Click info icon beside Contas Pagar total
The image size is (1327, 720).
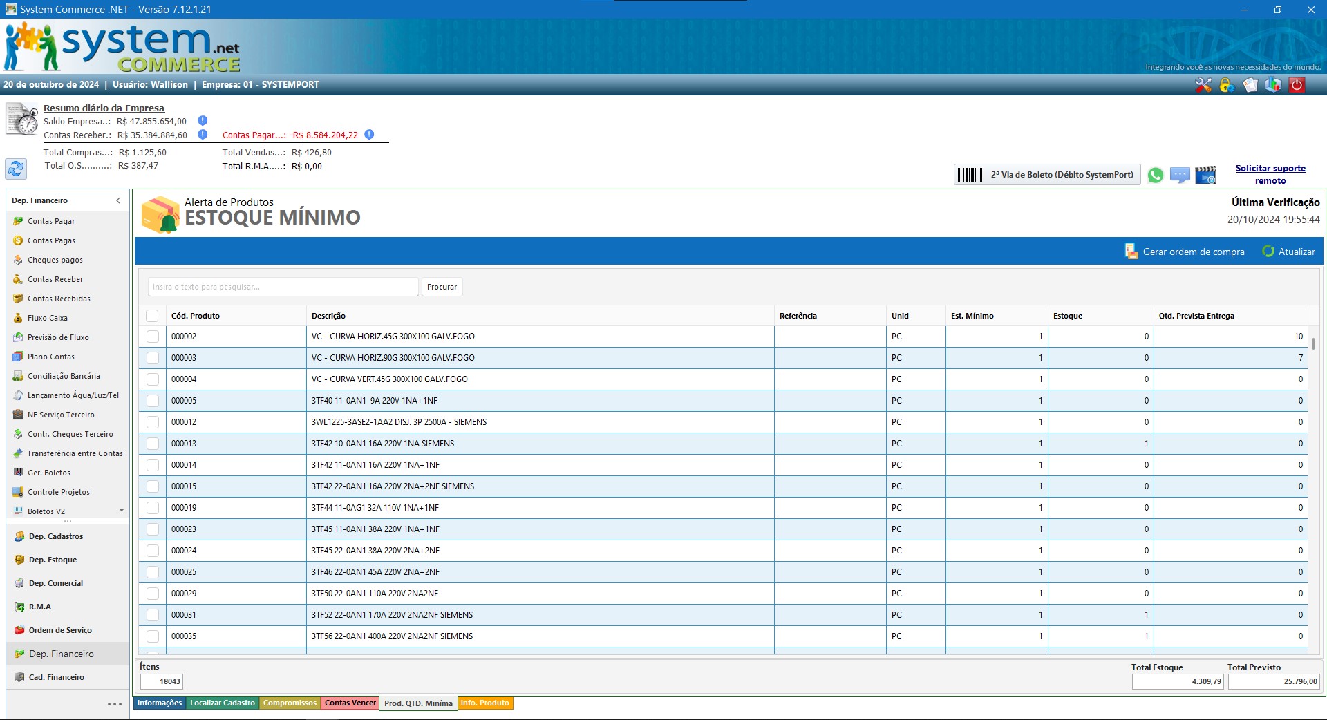coord(369,135)
